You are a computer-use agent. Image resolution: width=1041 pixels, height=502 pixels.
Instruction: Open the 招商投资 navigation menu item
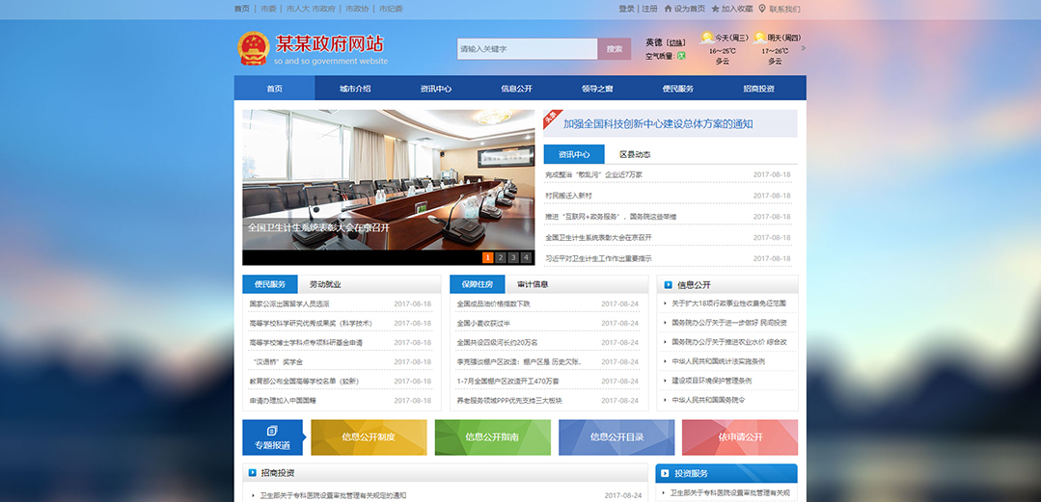coord(758,89)
